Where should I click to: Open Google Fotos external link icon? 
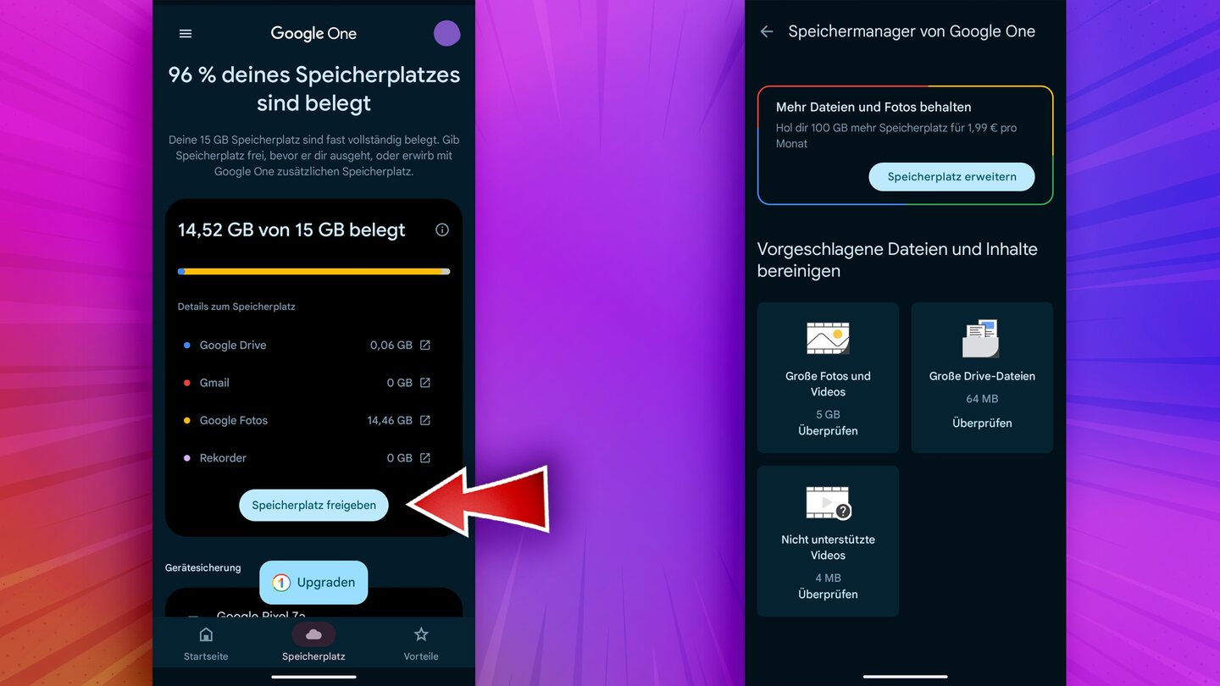click(x=425, y=420)
